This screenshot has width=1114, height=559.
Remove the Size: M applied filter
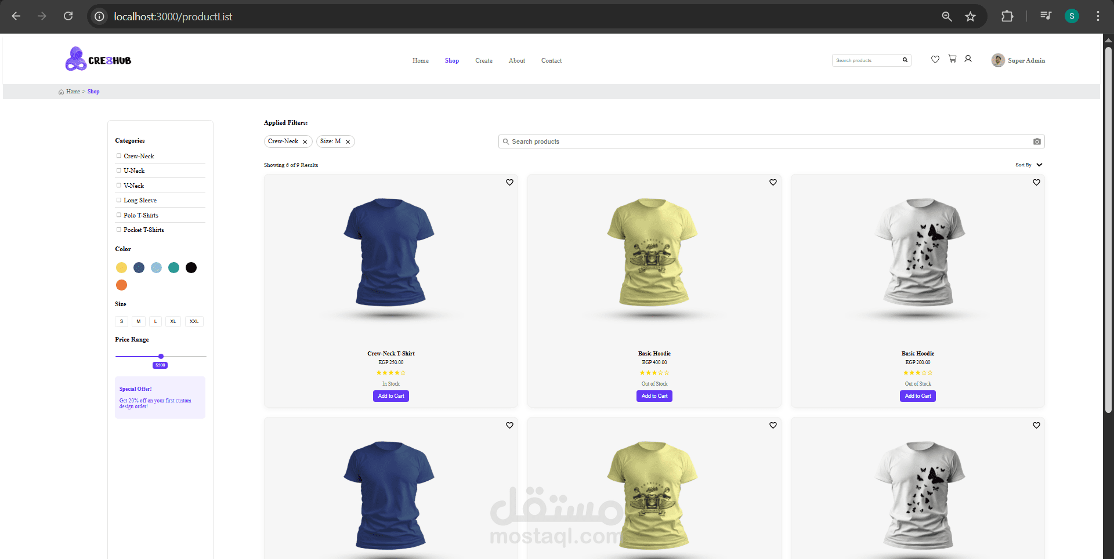[348, 141]
